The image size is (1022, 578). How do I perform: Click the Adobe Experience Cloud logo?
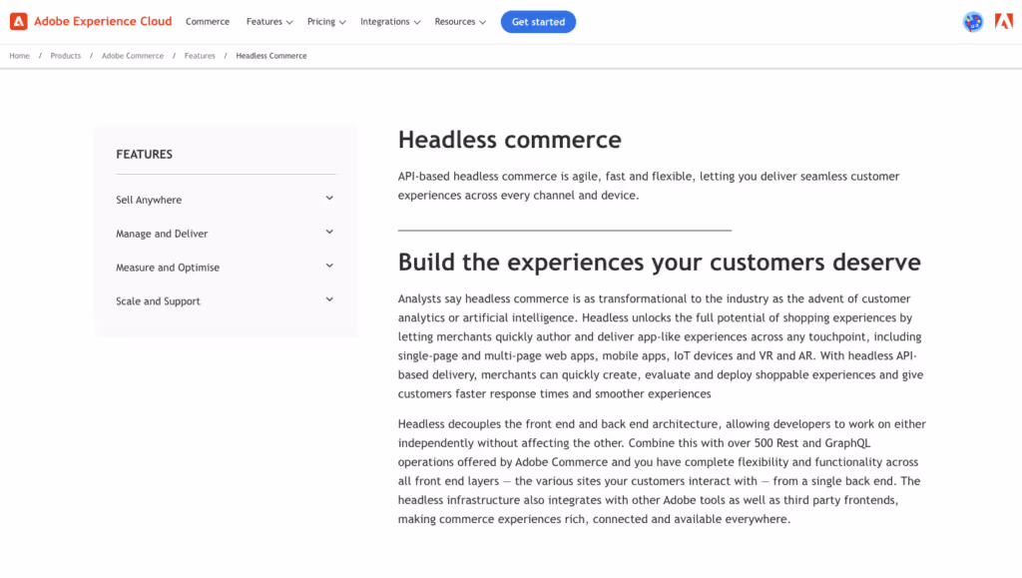click(90, 21)
